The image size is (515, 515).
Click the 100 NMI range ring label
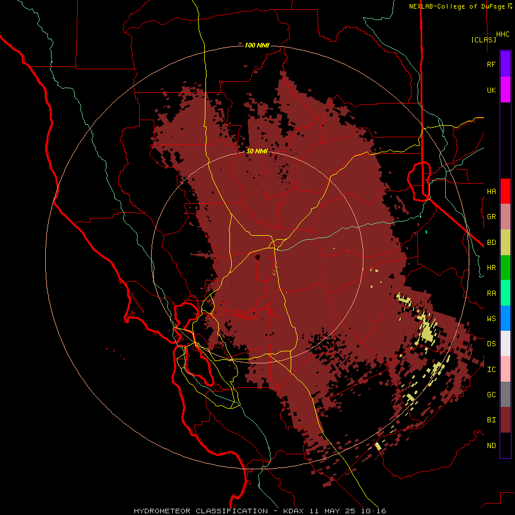point(257,45)
